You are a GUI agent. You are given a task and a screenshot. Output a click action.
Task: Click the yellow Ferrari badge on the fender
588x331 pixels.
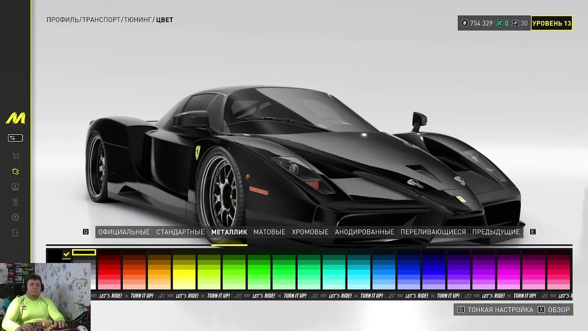click(198, 152)
